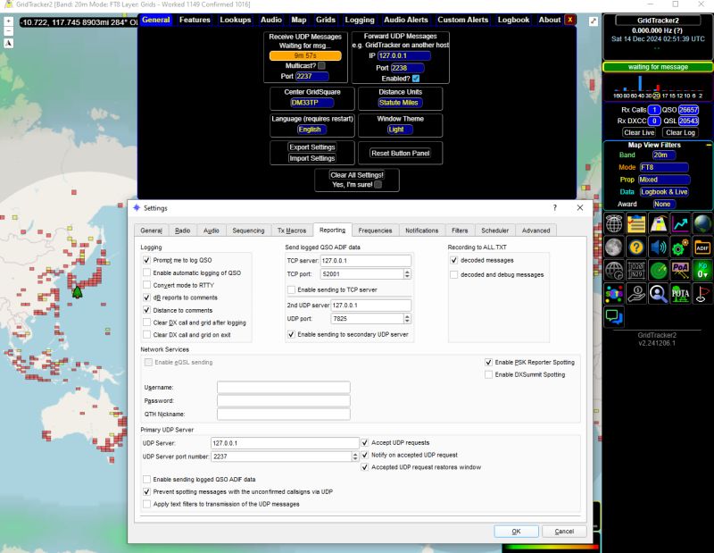Open the Data Logbook & Live dropdown
714x553 pixels.
tap(664, 192)
